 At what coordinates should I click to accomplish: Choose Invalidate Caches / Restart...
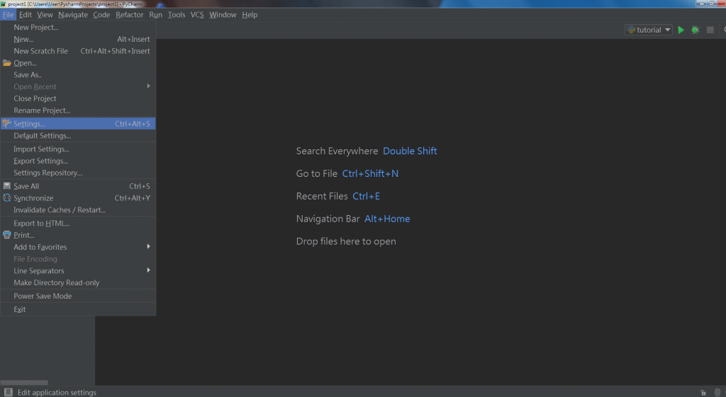78,210
